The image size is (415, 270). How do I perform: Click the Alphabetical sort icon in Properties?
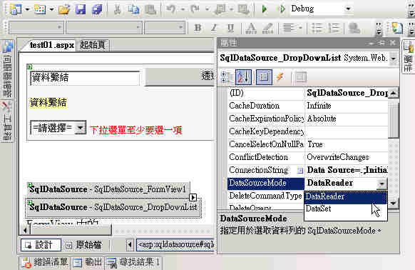pyautogui.click(x=243, y=77)
